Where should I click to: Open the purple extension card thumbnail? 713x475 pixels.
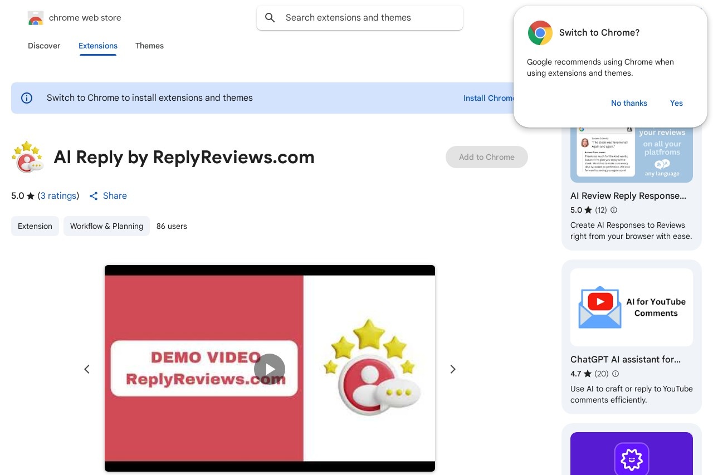(x=632, y=453)
